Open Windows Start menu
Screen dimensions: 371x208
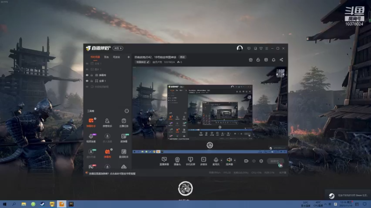5,204
